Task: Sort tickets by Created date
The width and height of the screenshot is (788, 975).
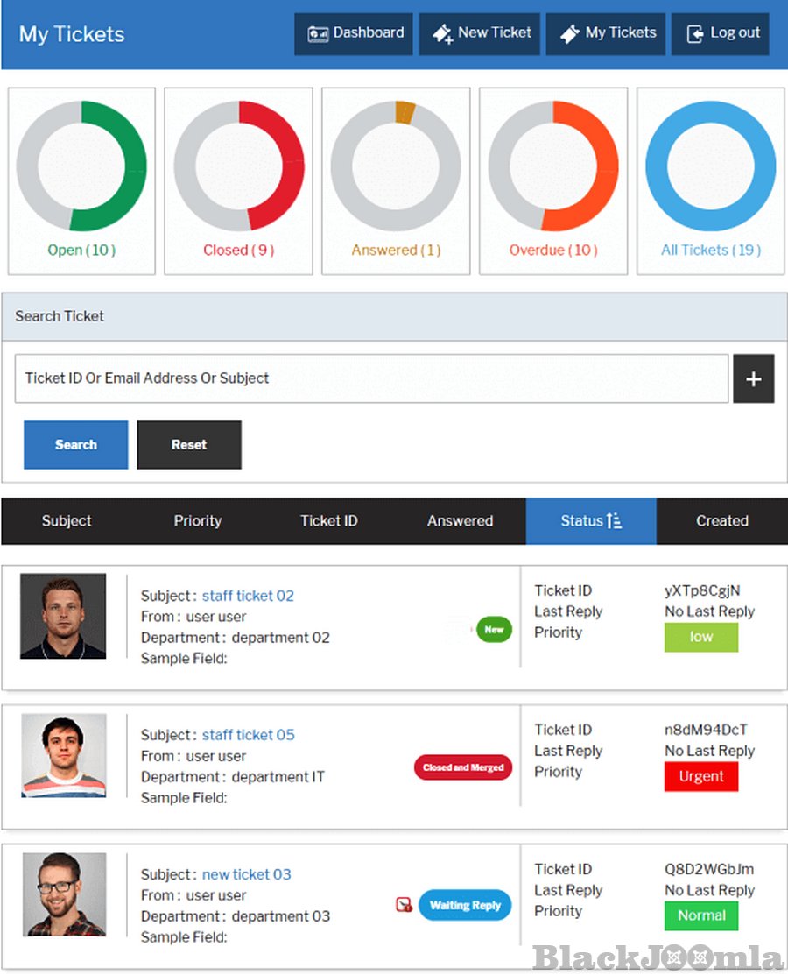Action: coord(721,521)
